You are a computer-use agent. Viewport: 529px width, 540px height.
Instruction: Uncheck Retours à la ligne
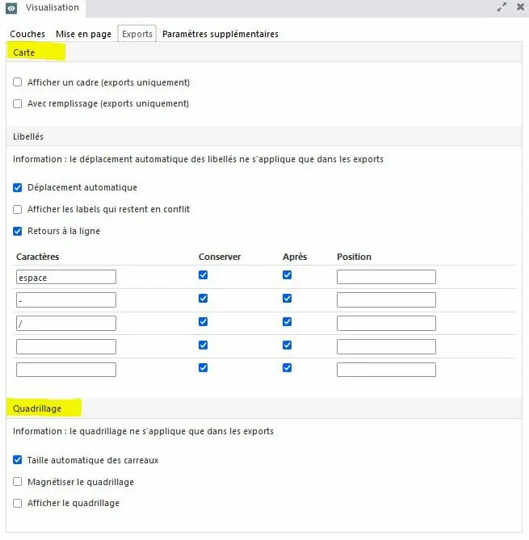(x=18, y=231)
